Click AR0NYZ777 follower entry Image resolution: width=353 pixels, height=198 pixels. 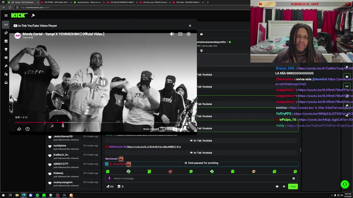point(73,166)
